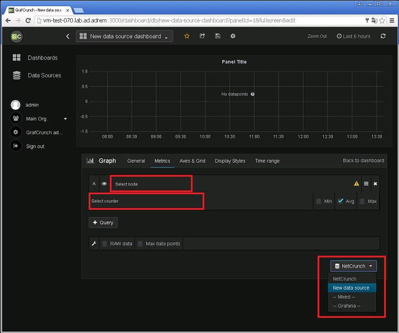Click the browser address bar
Screen dimensions: 399x333
click(x=198, y=21)
